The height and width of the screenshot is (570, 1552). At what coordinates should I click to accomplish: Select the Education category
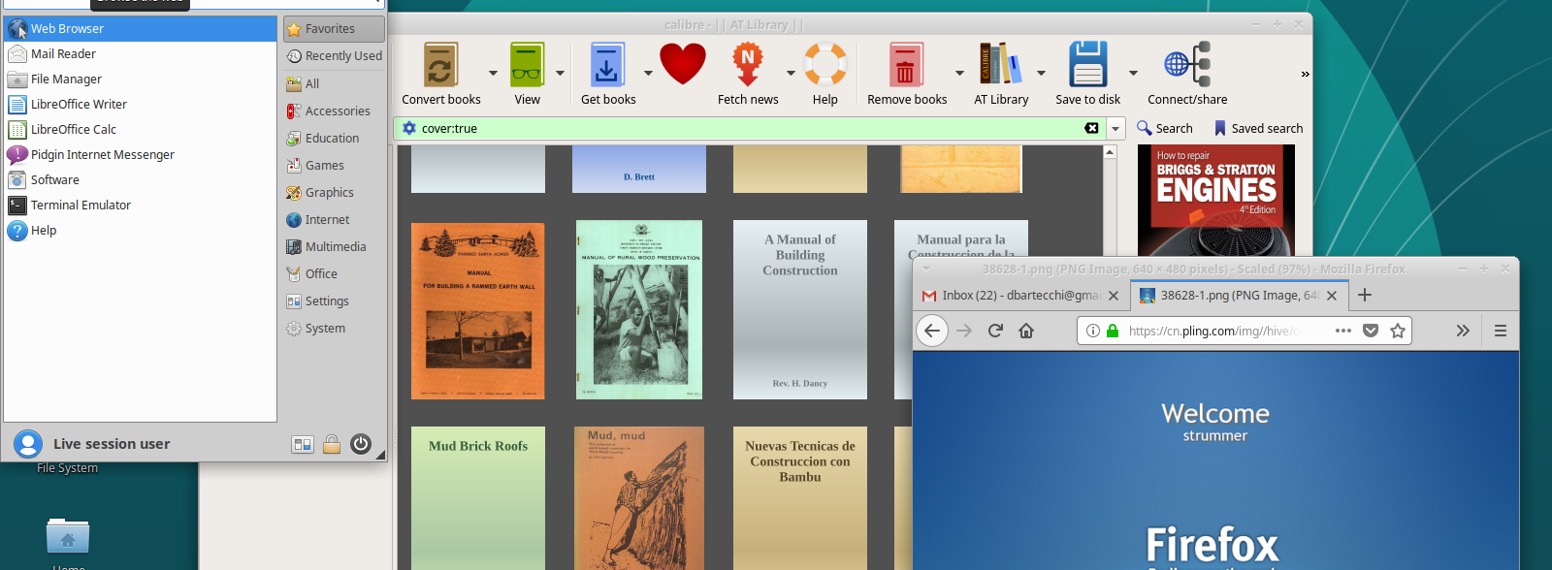pyautogui.click(x=334, y=138)
